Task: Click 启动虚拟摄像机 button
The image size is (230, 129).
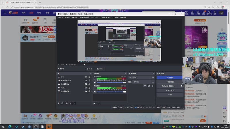Action: (168, 86)
